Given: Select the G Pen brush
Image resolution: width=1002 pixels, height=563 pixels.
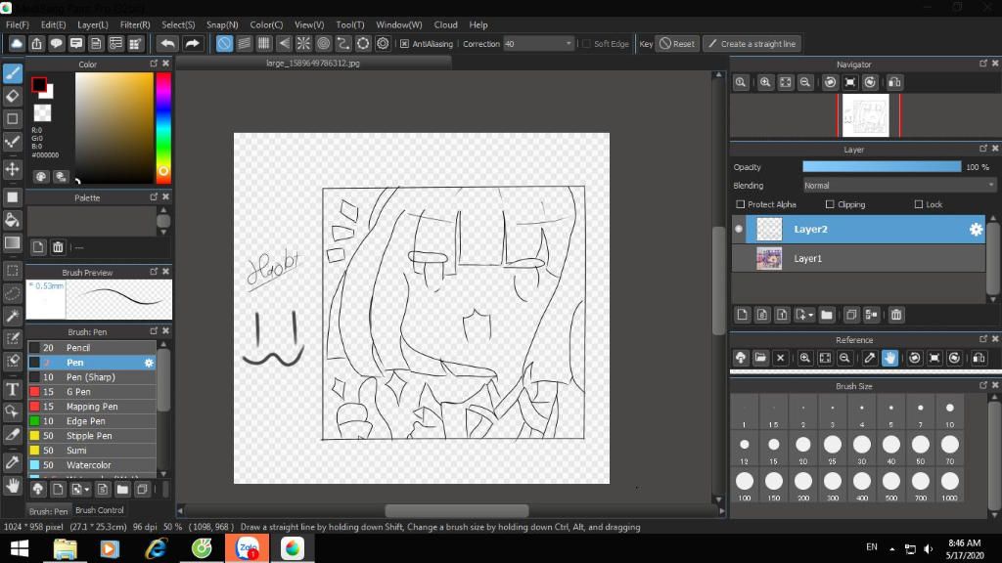Looking at the screenshot, I should (91, 392).
